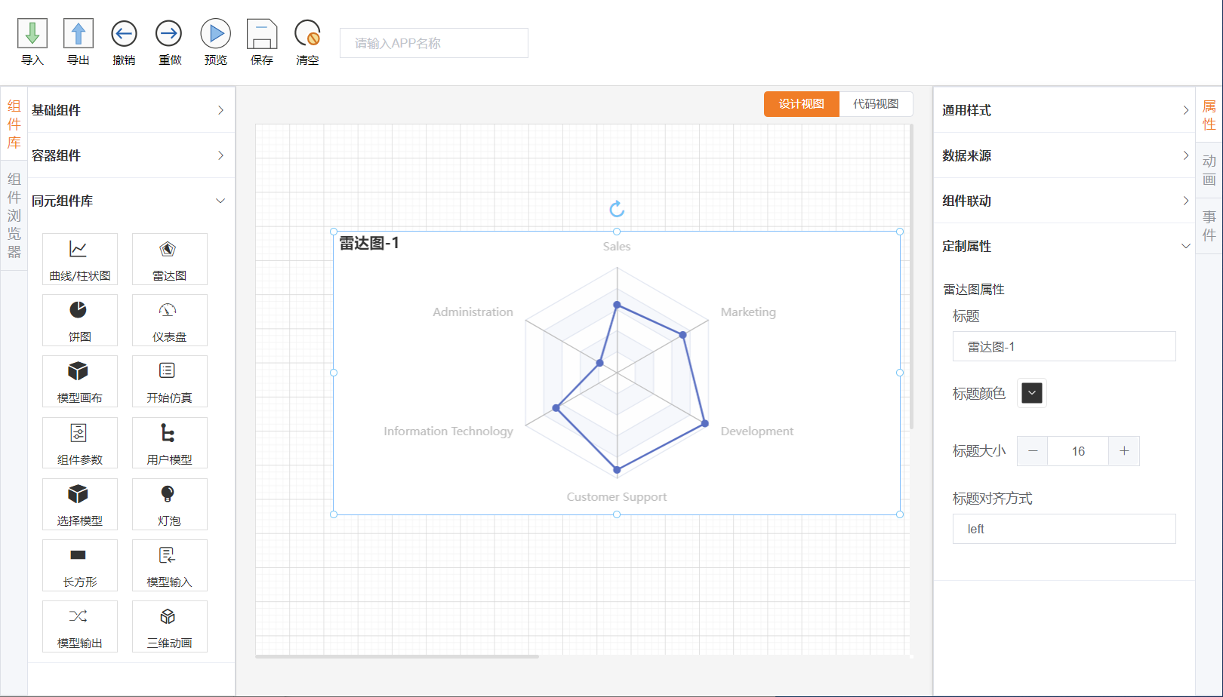Select the 长方形 rectangle component
Image resolution: width=1223 pixels, height=697 pixels.
point(80,565)
